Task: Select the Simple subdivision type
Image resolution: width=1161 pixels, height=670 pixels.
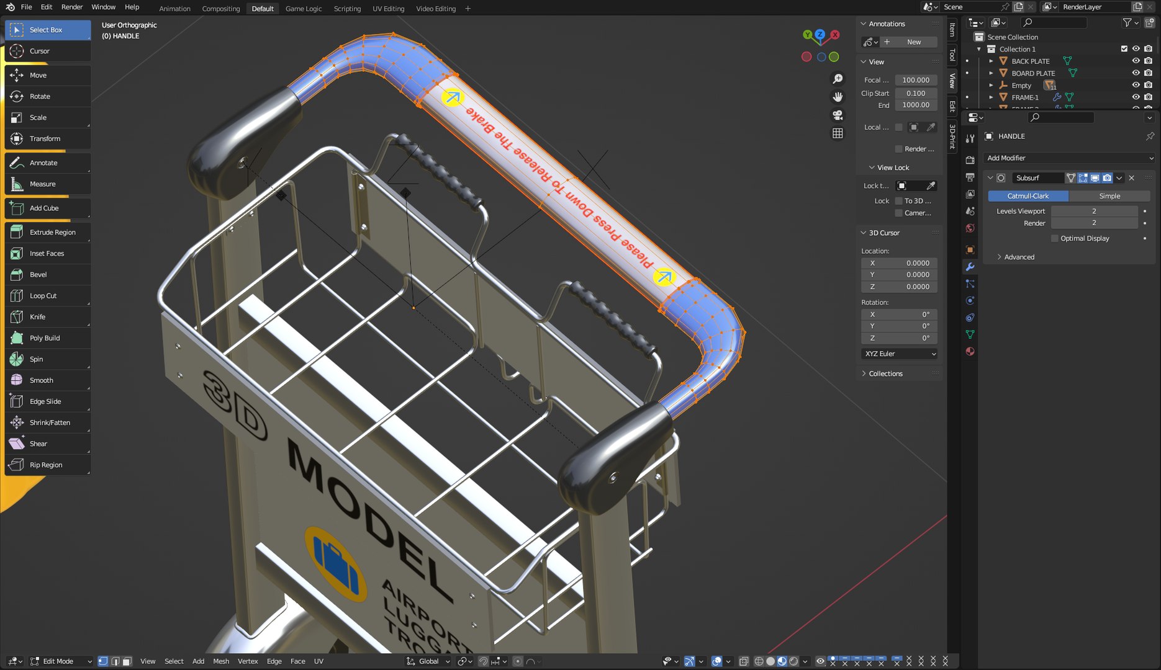Action: pyautogui.click(x=1109, y=196)
